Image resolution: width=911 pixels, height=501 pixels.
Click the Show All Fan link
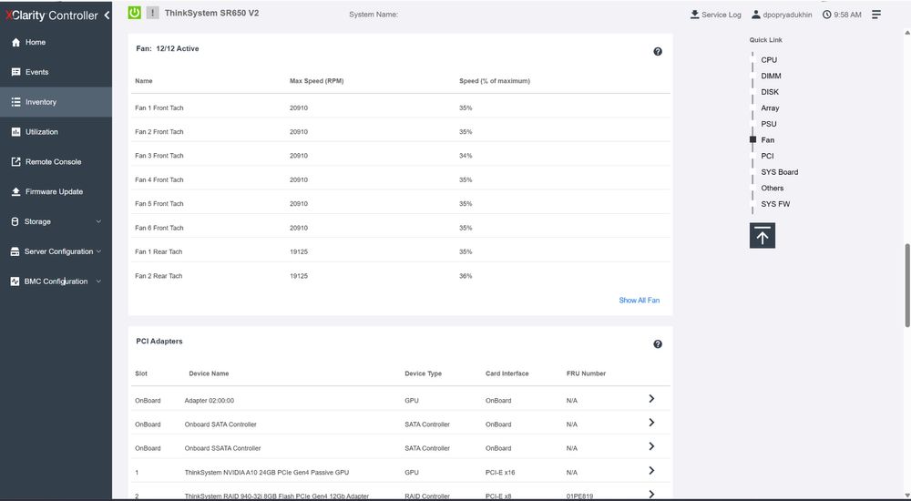pos(640,301)
